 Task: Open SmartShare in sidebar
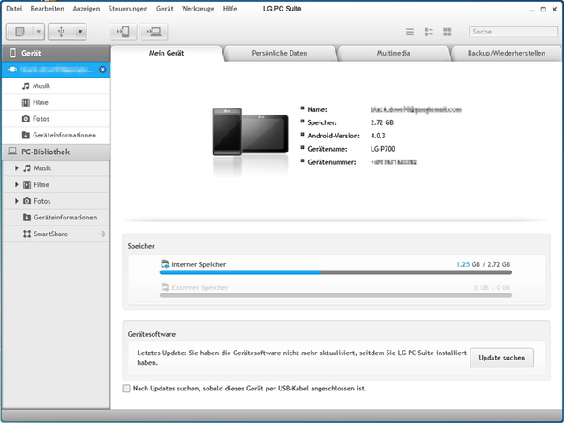(56, 234)
